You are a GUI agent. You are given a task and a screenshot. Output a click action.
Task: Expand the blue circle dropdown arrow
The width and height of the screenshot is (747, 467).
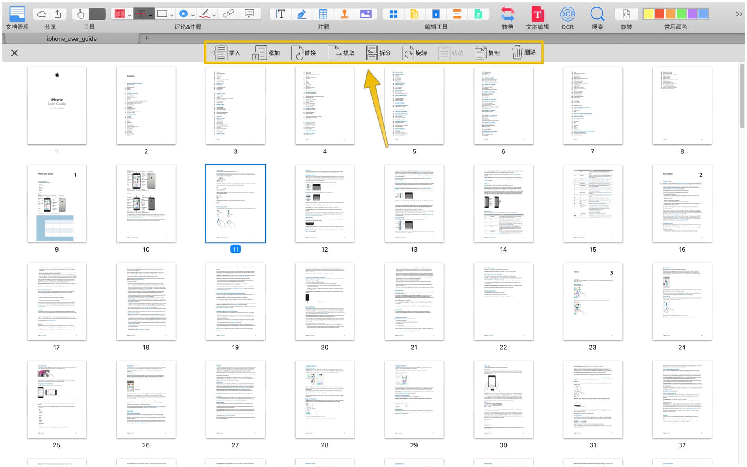(193, 15)
